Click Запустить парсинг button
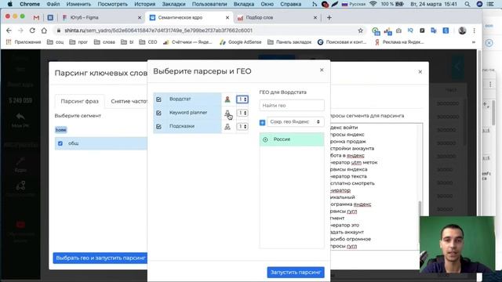Viewport: 502px width, 282px height. coord(296,273)
